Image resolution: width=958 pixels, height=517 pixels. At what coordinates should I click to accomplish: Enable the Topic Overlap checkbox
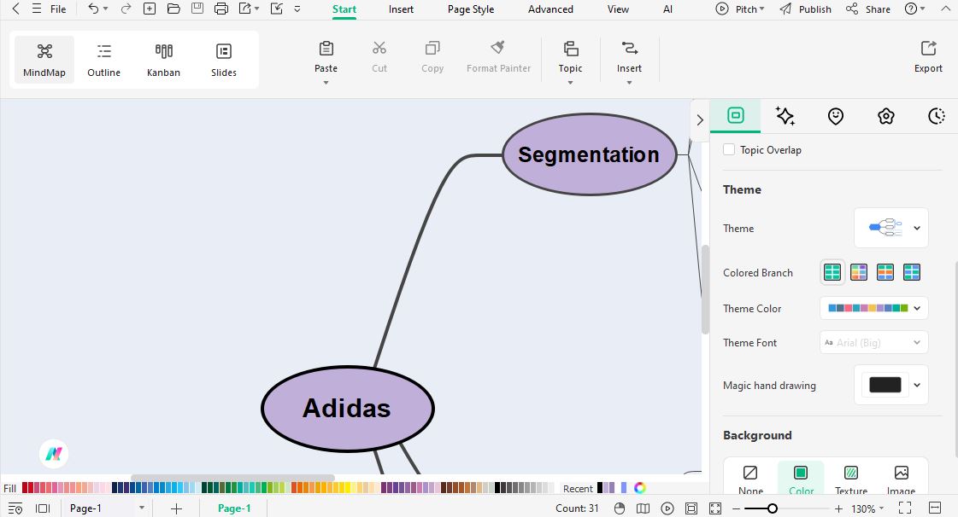coord(729,149)
